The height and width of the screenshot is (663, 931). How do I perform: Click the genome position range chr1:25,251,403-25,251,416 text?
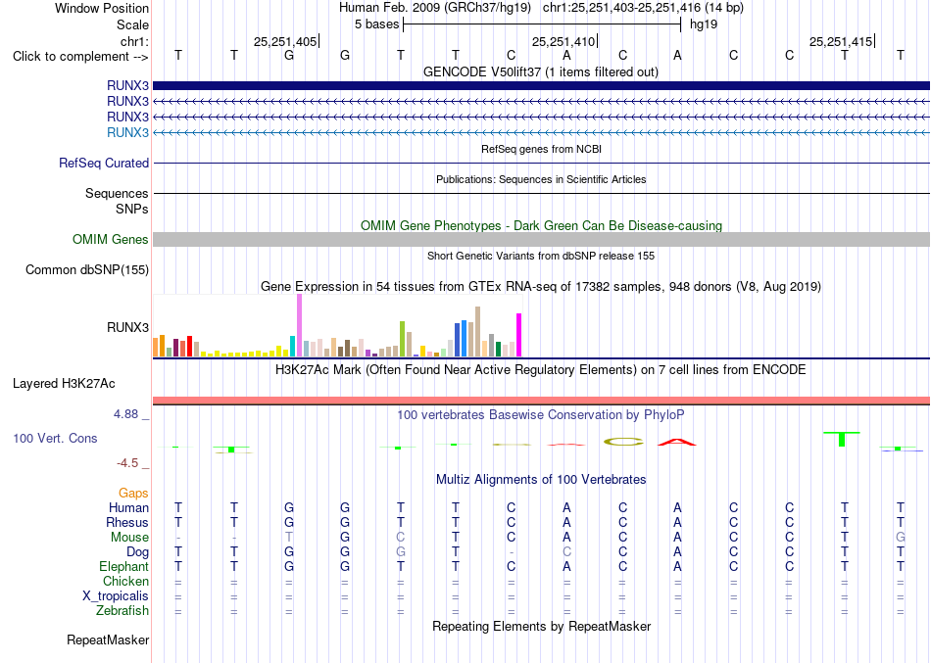point(643,8)
